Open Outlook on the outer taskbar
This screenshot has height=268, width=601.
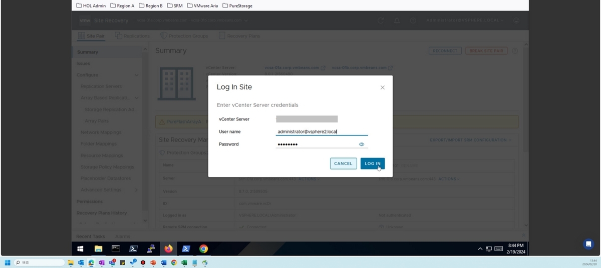click(x=81, y=262)
